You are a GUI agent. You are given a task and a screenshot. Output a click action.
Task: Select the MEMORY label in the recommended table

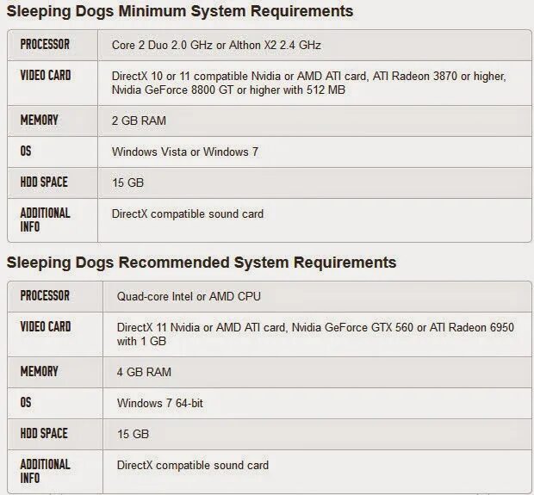coord(39,371)
